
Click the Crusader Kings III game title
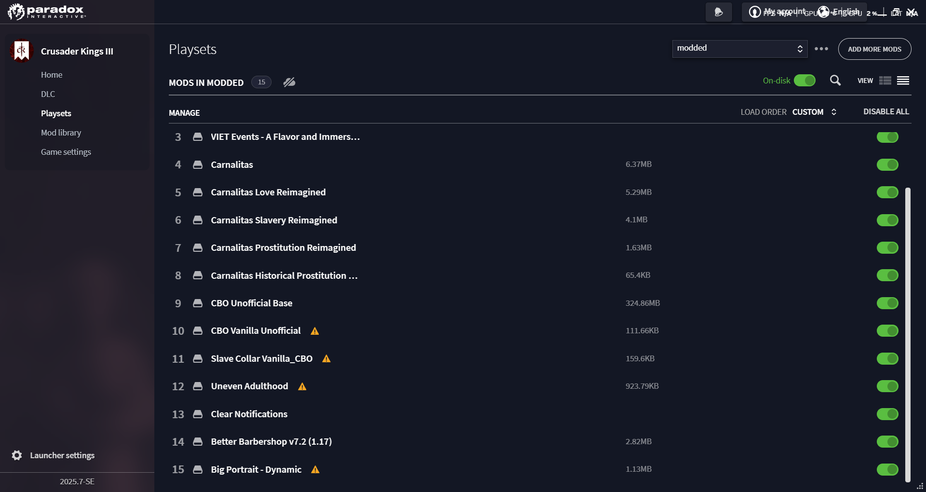[77, 51]
